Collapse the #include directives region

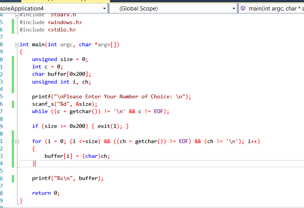(16, 15)
